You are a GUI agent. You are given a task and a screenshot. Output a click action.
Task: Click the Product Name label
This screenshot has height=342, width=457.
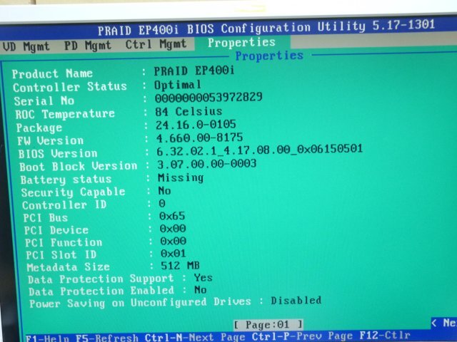coord(52,73)
